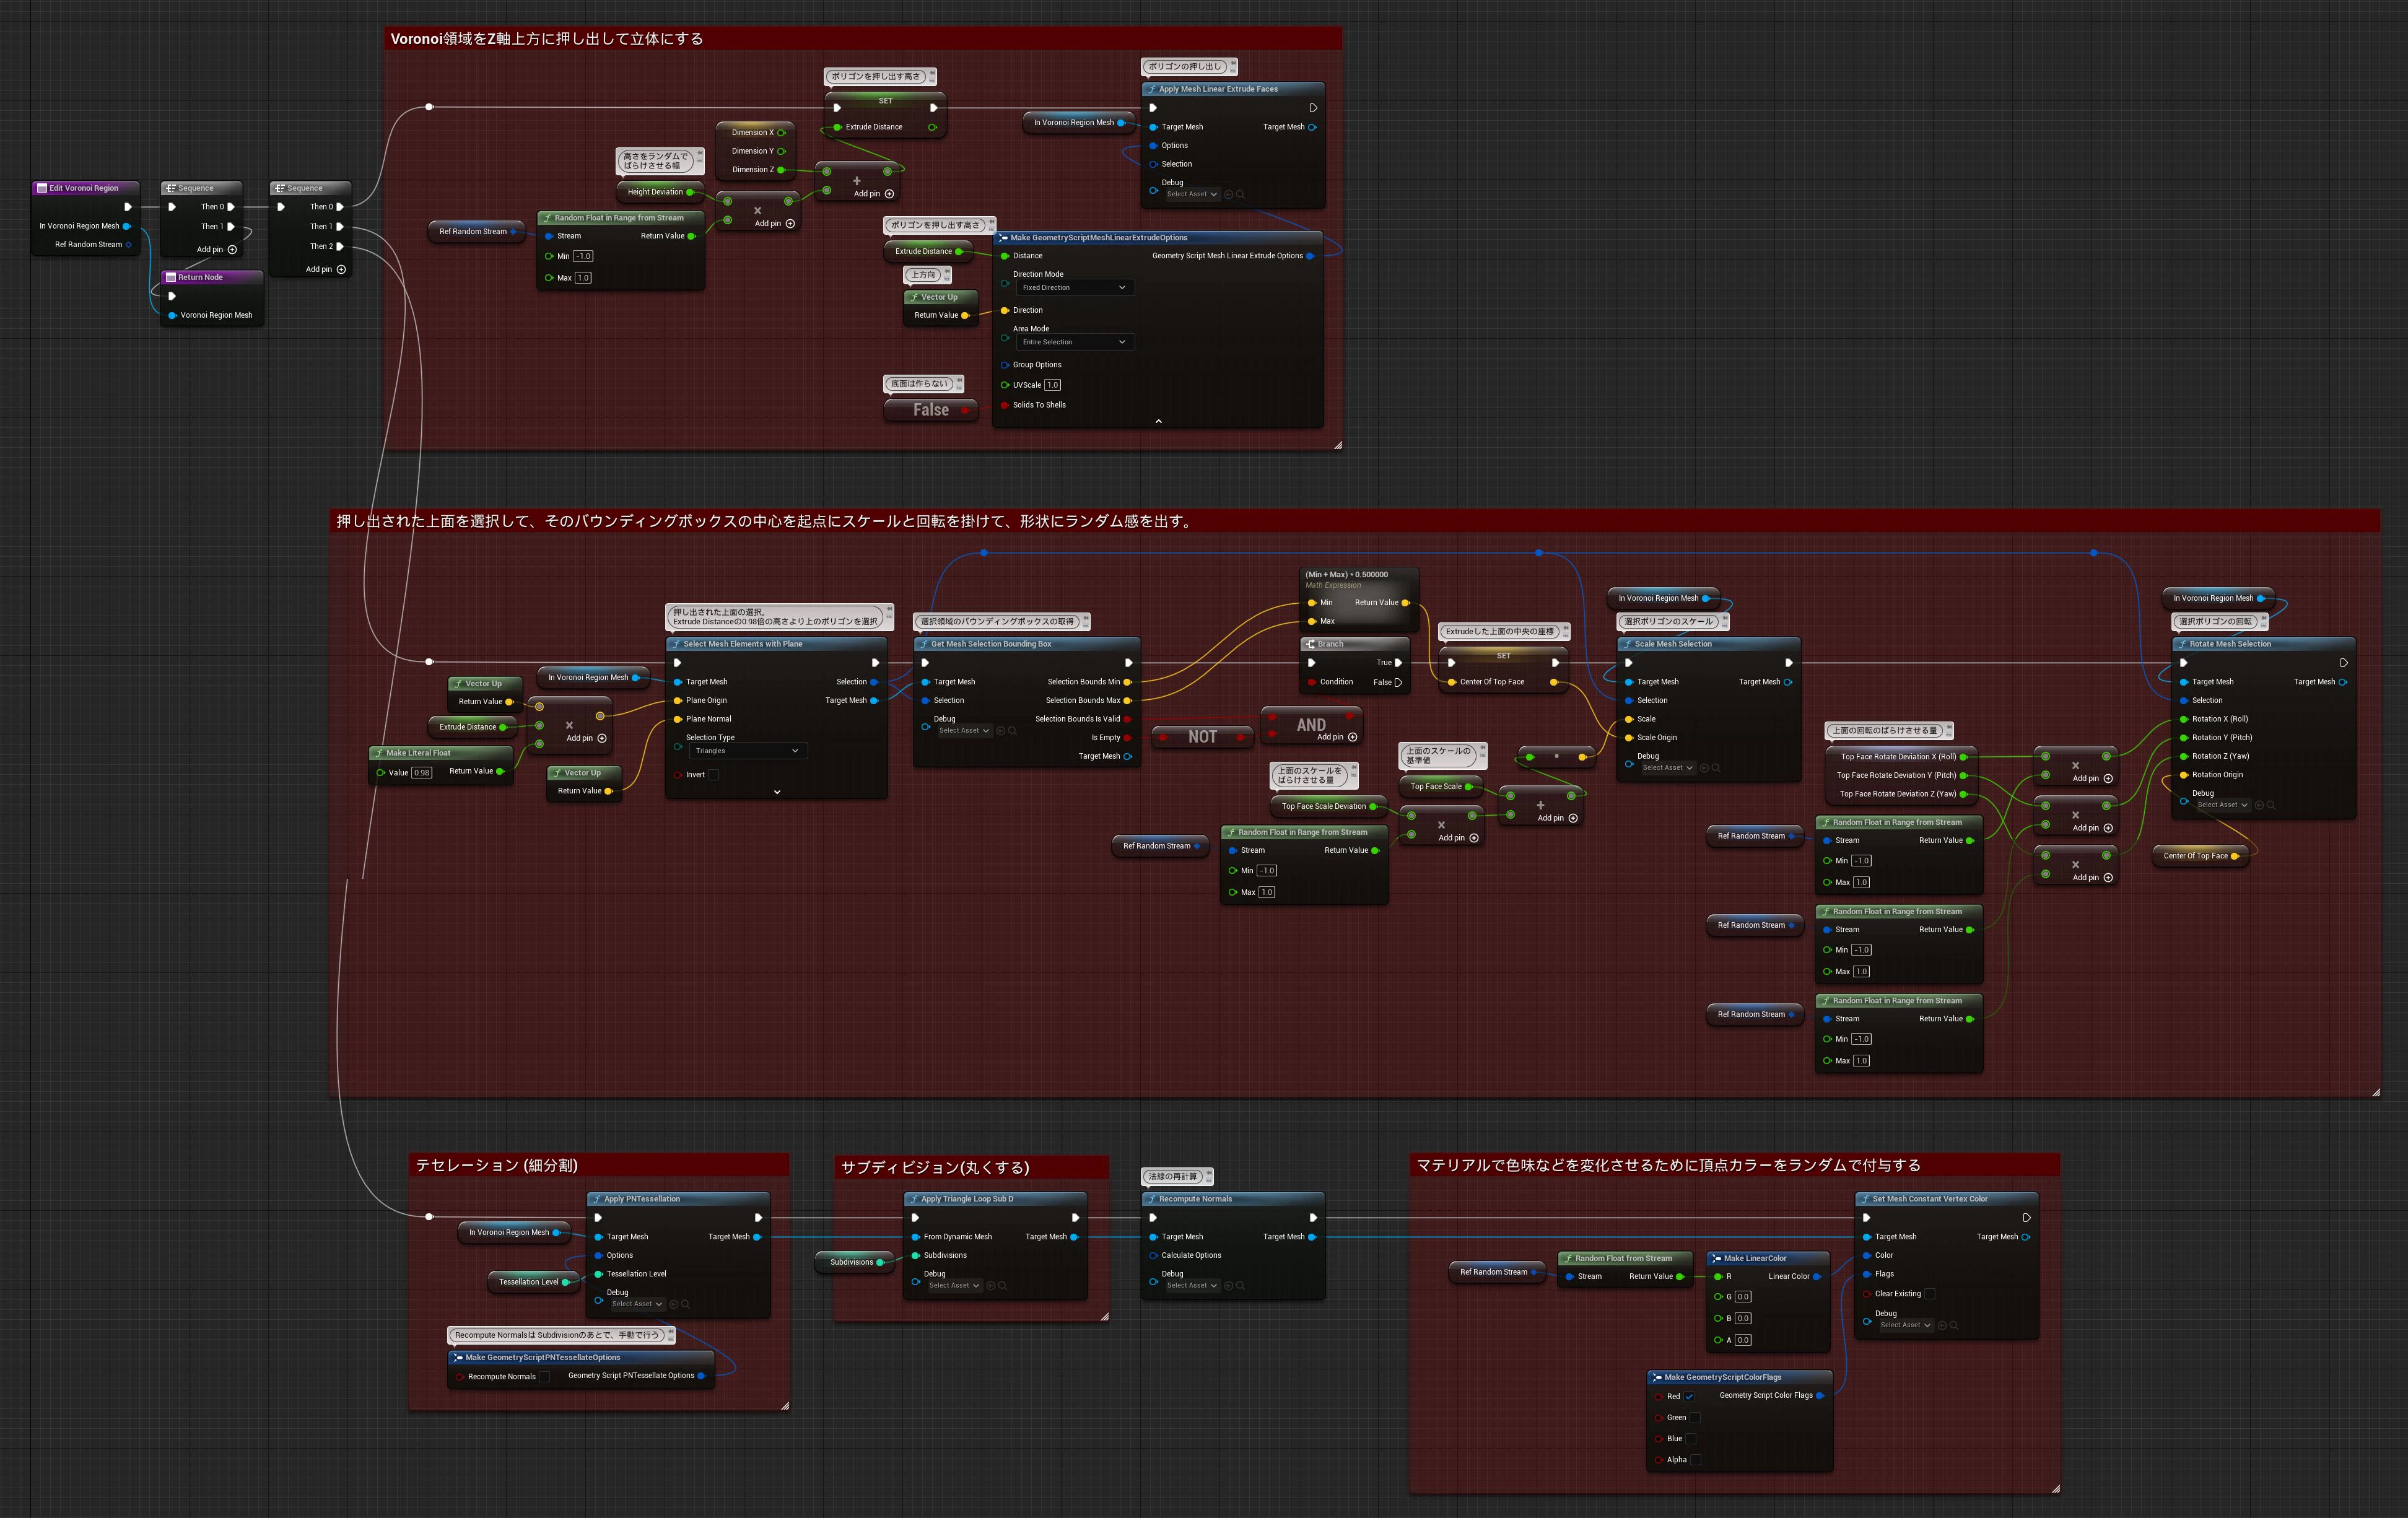Click the Apply Mesh Linear Extrude Faces exec output pin

click(x=1313, y=108)
